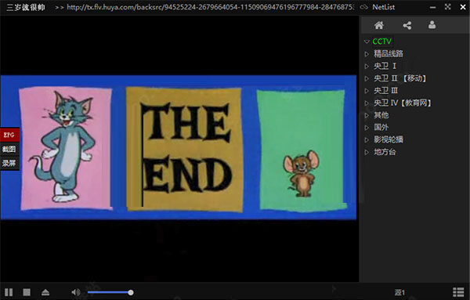This screenshot has width=470, height=300.
Task: Toggle fullscreen with the expand icon
Action: pos(447,7)
